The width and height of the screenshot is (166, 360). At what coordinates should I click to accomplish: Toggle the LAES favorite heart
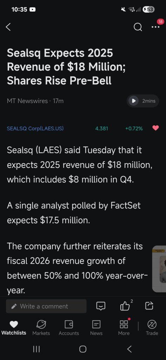coord(155,128)
